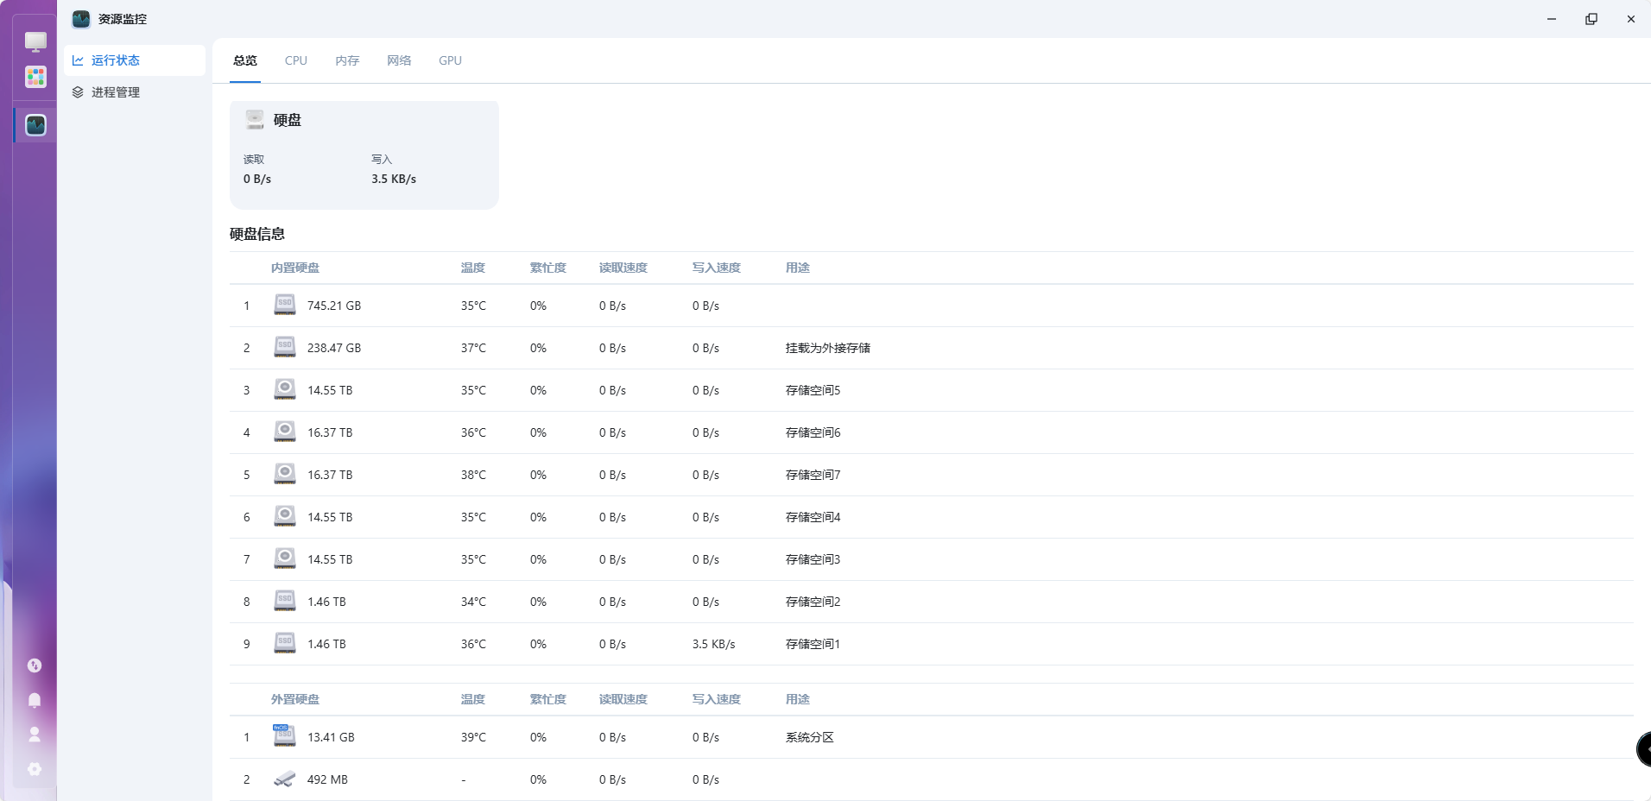Screen dimensions: 1651x801
Task: Click the HDD icon for 存储空间6 disk
Action: coord(285,432)
